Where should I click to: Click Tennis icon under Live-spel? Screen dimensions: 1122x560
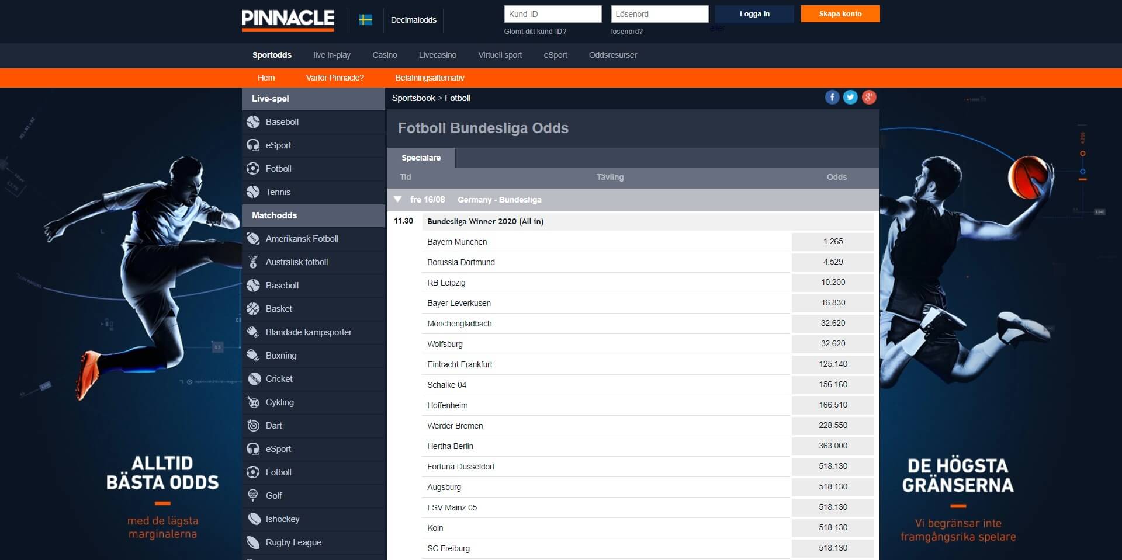pyautogui.click(x=253, y=192)
